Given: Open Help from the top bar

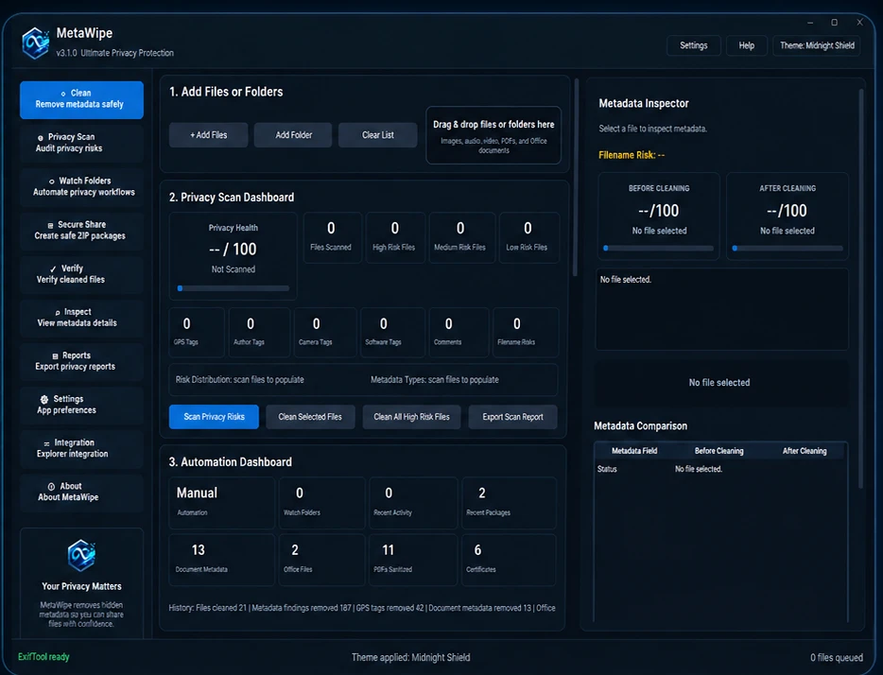Looking at the screenshot, I should (746, 45).
